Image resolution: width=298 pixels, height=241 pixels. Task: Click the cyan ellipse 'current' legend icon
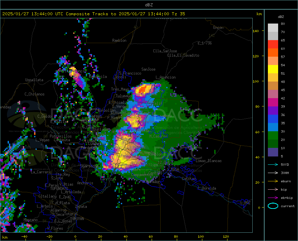coord(273,206)
